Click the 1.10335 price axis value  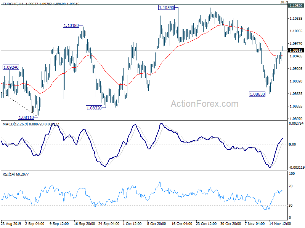(296, 18)
